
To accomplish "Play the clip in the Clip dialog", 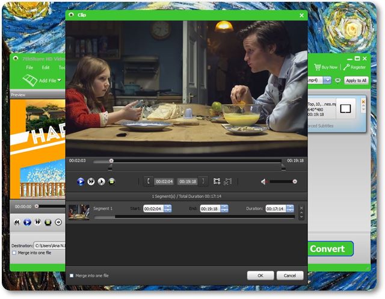I will click(x=81, y=182).
